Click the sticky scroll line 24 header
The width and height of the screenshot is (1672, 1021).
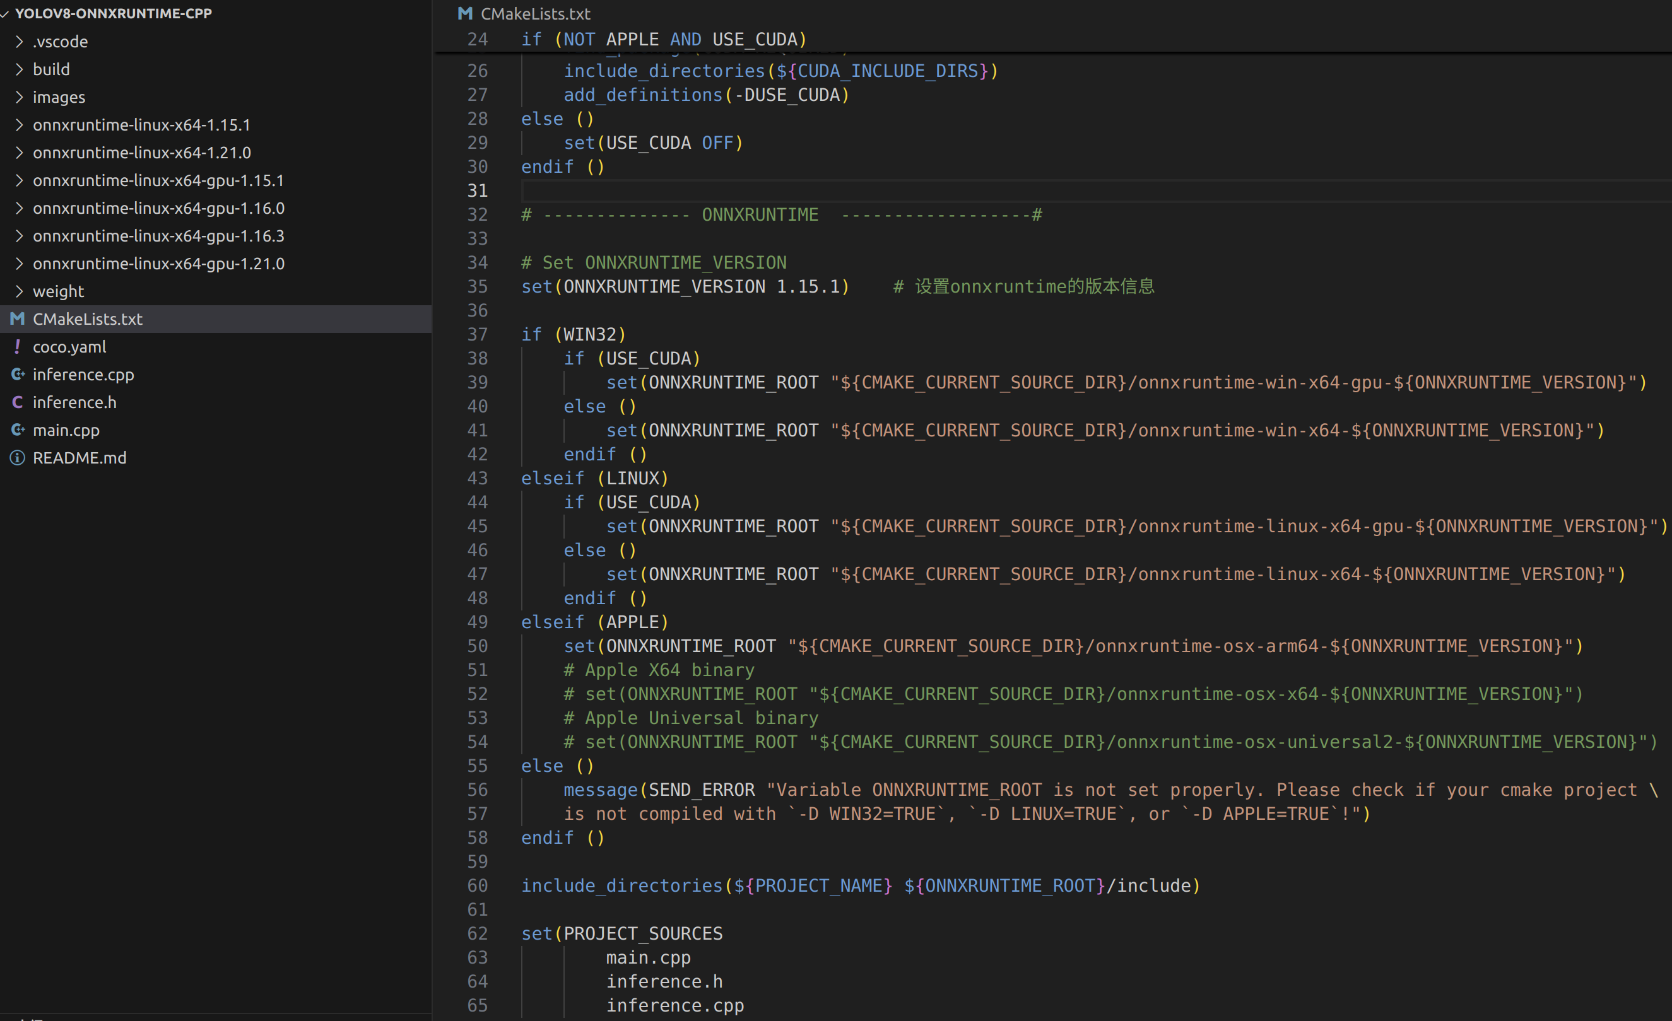(x=664, y=39)
